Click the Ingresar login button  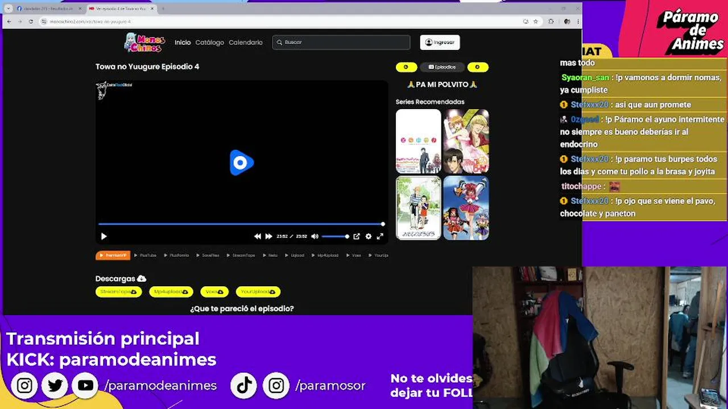440,43
